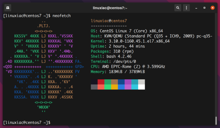Screen dimensions: 220x128
Task: Click the bottom shell prompt line
Action: pos(27,123)
